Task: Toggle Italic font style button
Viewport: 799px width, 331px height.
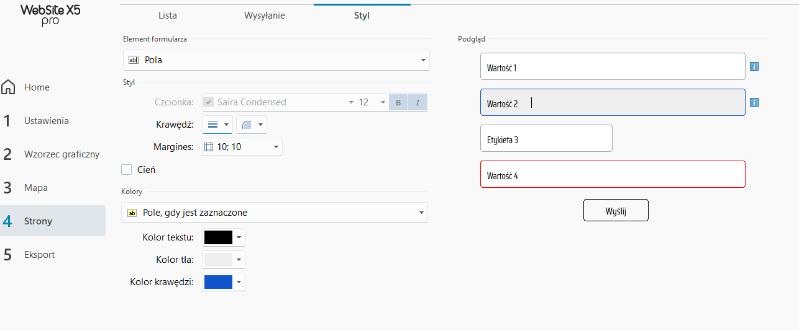Action: [418, 102]
